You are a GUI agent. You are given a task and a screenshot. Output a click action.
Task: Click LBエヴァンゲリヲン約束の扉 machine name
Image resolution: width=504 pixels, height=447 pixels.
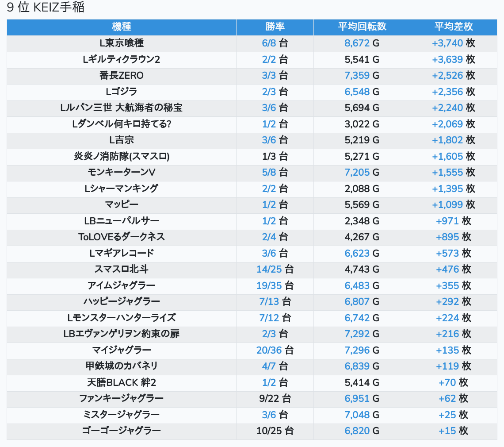coord(122,334)
